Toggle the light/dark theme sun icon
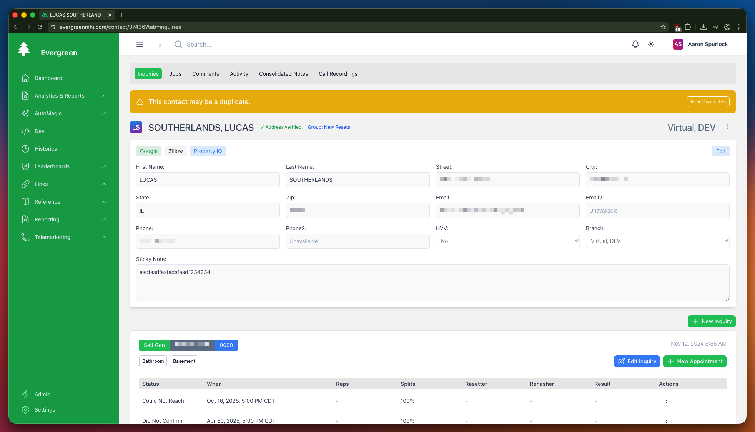 pyautogui.click(x=651, y=44)
